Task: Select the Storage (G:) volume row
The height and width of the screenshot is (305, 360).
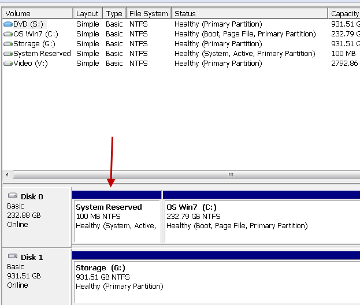Action: [181, 44]
